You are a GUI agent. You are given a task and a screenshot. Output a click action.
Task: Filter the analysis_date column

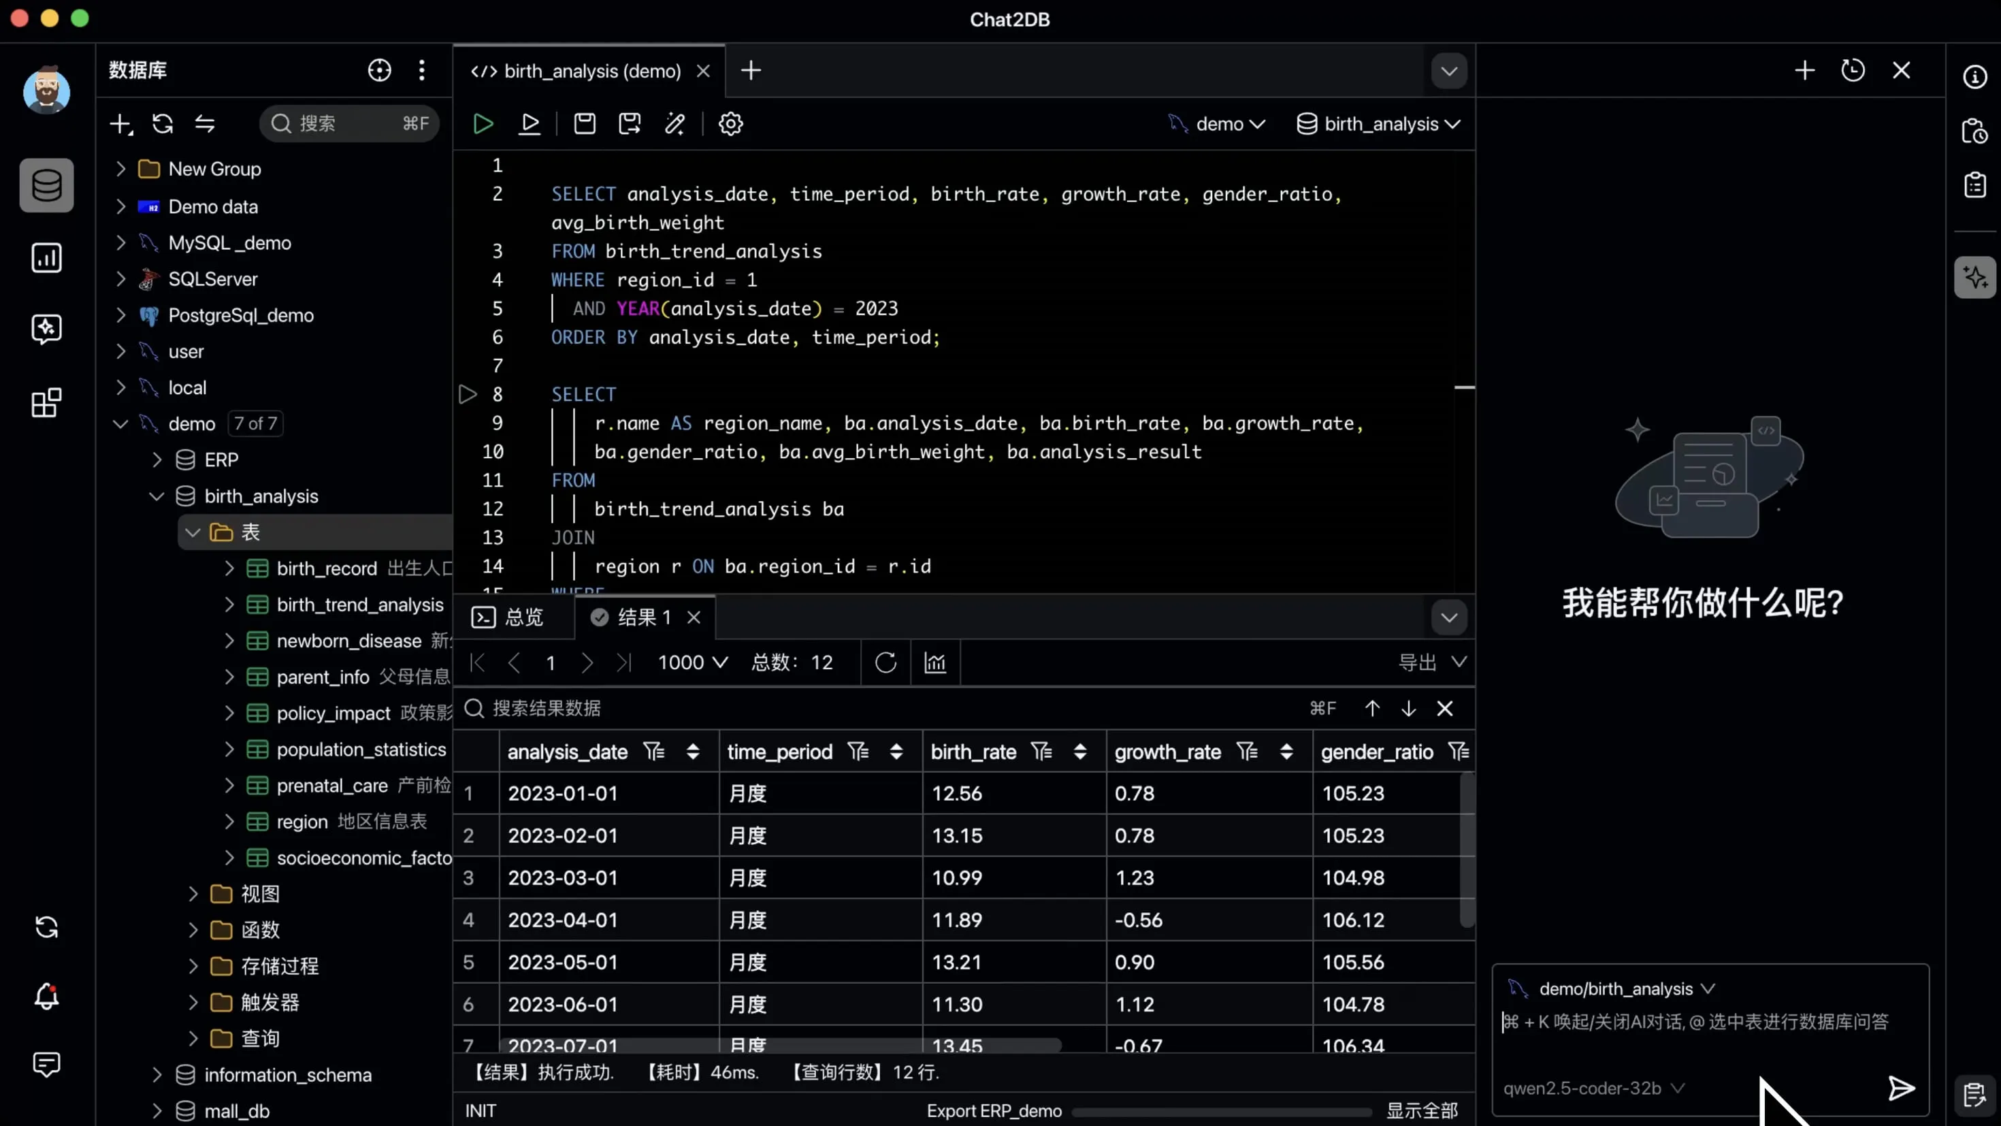654,752
